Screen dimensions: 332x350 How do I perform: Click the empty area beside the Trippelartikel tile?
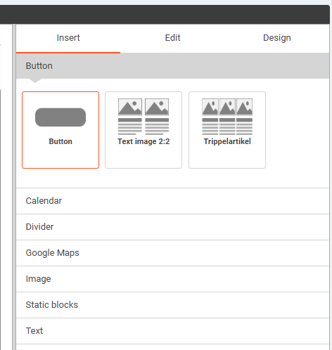298,130
